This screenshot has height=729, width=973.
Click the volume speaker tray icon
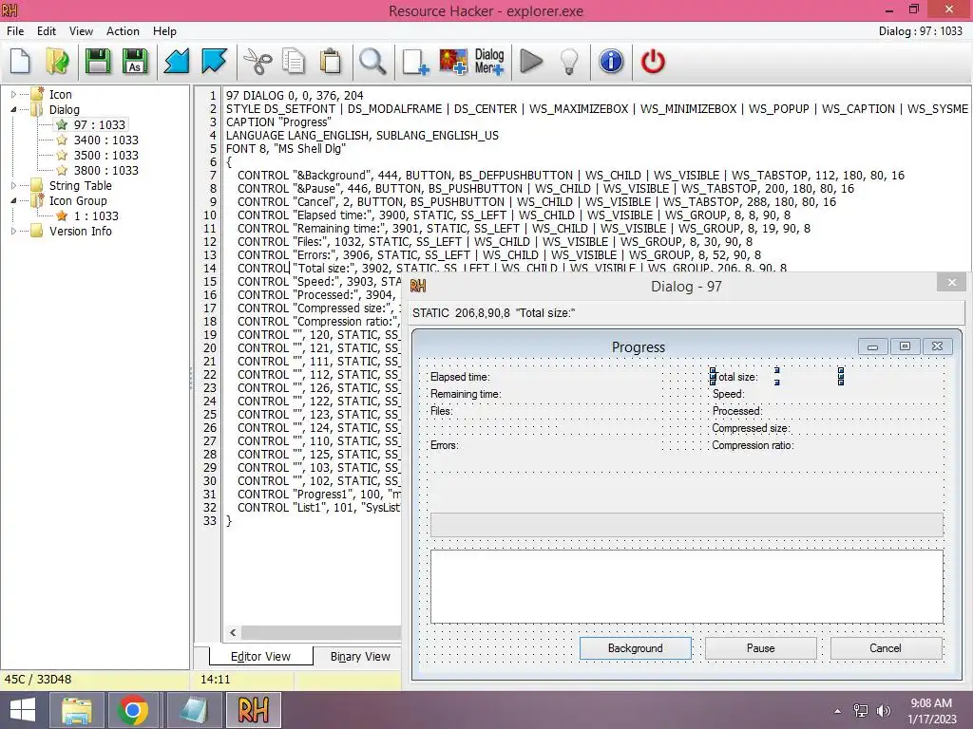(884, 711)
